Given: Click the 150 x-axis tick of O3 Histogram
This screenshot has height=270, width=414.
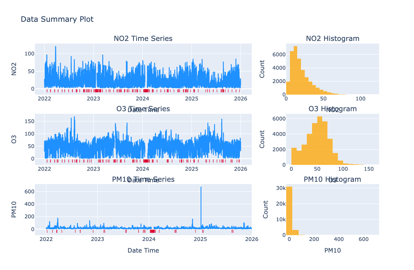Looking at the screenshot, I should 369,169.
